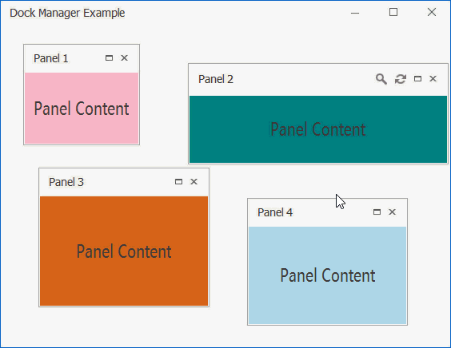Select the Panel 1 title caption
This screenshot has width=451, height=348.
coord(51,58)
